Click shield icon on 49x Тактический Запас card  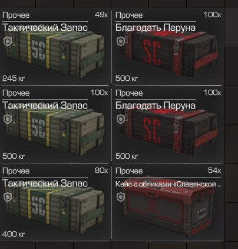[x=8, y=41]
